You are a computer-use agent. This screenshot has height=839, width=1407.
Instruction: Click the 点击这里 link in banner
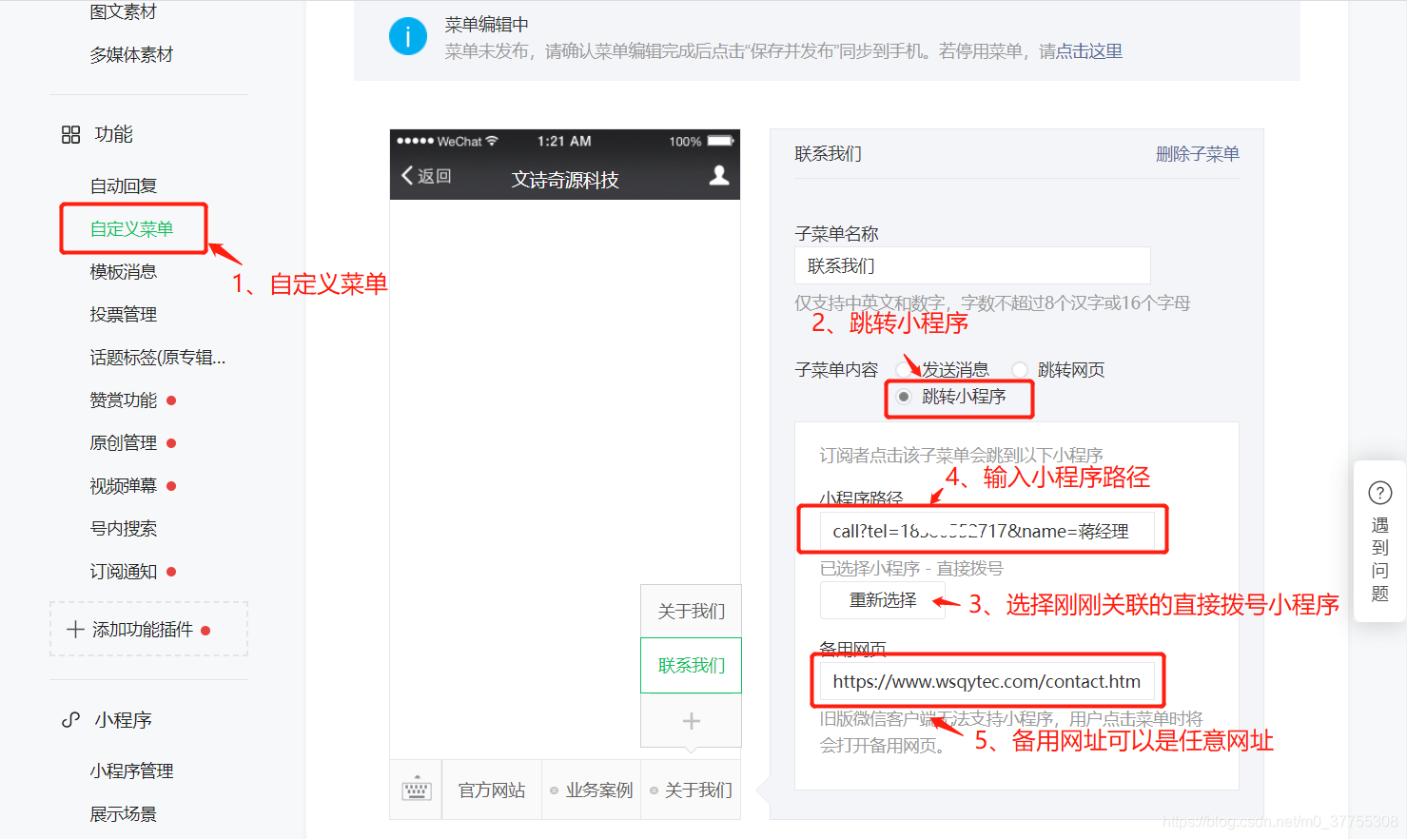click(x=1089, y=51)
